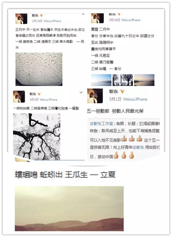This screenshot has height=237, width=172.
Task: View third sunset thumbnail in 春分 post
Action: [144, 80]
